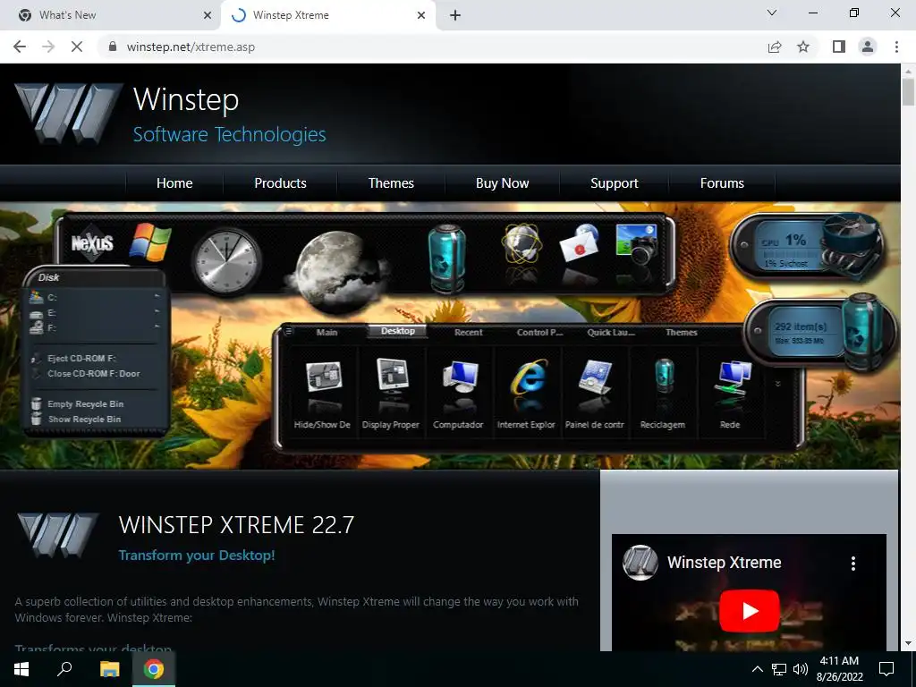Viewport: 916px width, 687px height.
Task: Click the Windows flag icon in the dock
Action: pyautogui.click(x=150, y=242)
